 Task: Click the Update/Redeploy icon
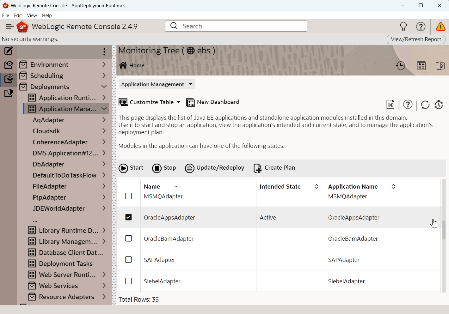tap(190, 168)
